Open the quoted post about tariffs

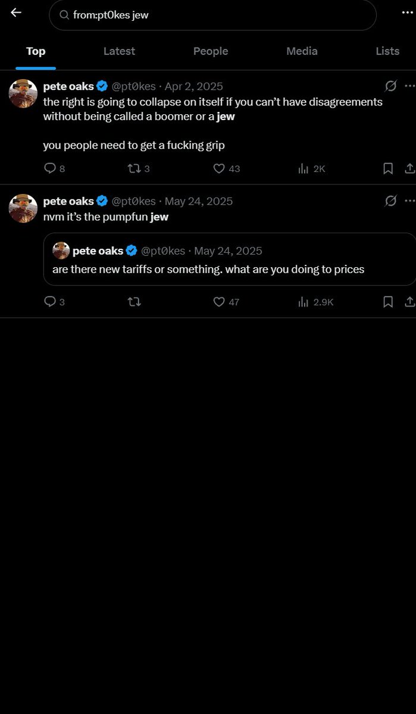230,259
